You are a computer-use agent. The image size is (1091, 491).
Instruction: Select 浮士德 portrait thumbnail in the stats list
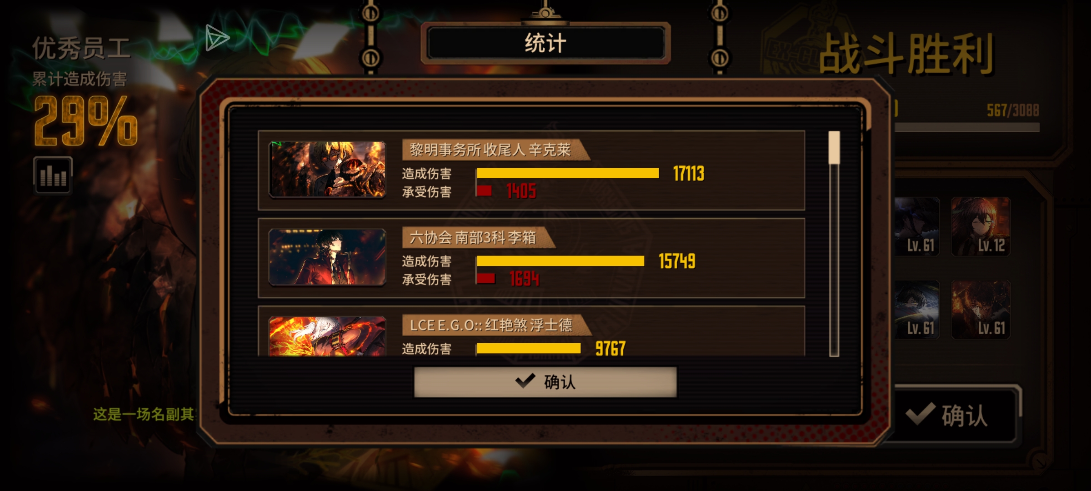327,336
